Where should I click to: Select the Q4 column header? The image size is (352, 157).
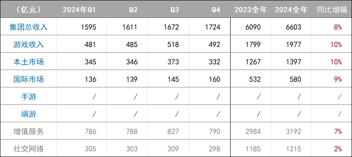pyautogui.click(x=216, y=10)
